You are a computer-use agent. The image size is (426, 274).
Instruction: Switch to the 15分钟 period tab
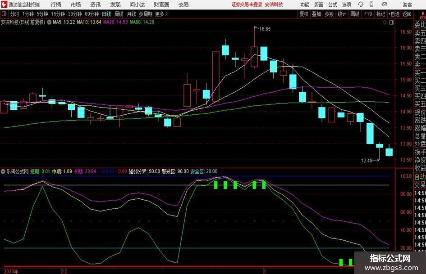pyautogui.click(x=58, y=14)
